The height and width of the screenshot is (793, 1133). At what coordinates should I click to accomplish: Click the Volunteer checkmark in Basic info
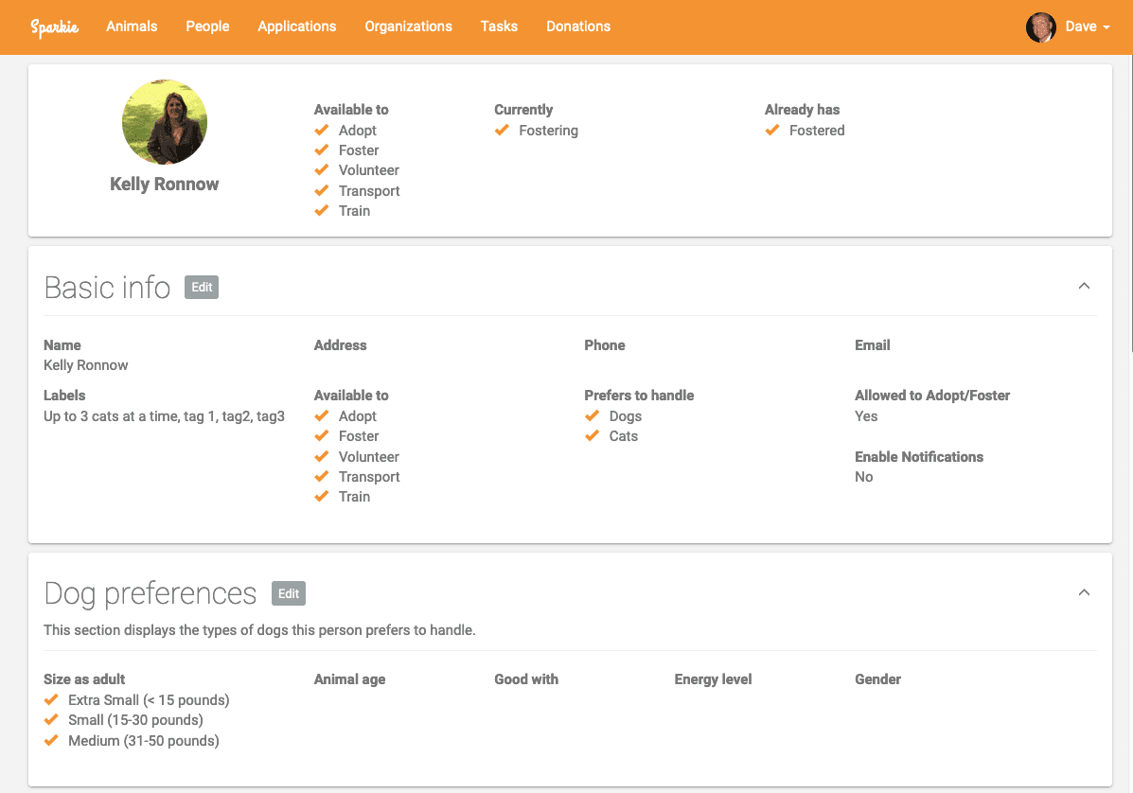322,456
